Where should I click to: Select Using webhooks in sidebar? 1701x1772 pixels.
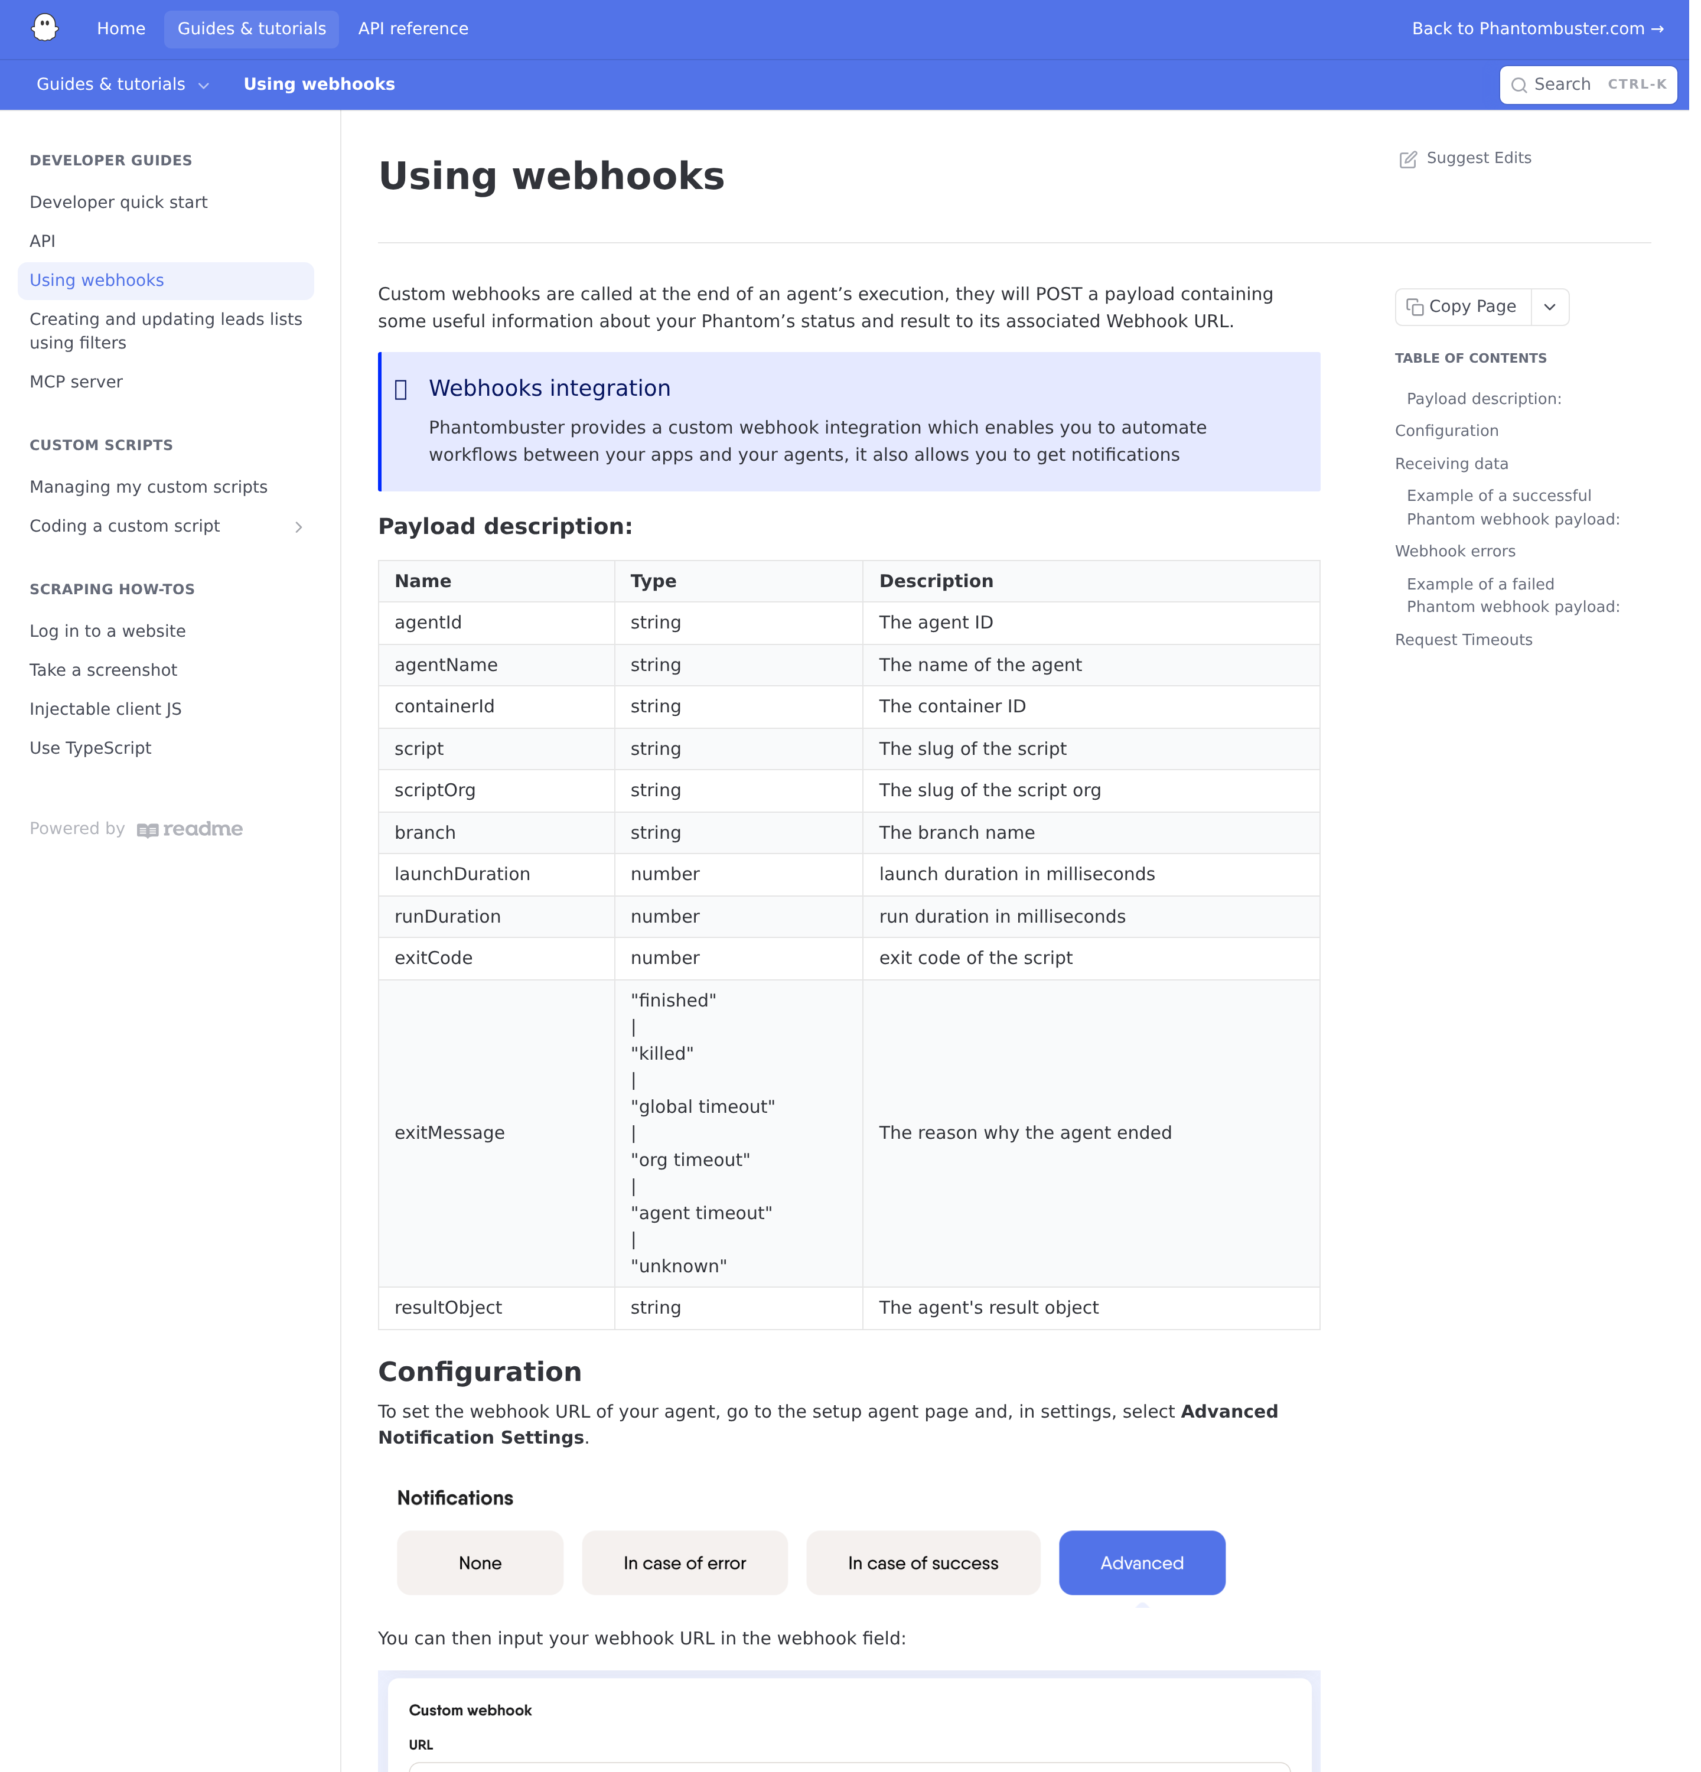(x=165, y=280)
